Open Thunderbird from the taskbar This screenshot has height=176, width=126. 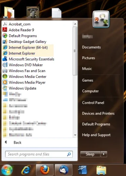click(x=64, y=170)
